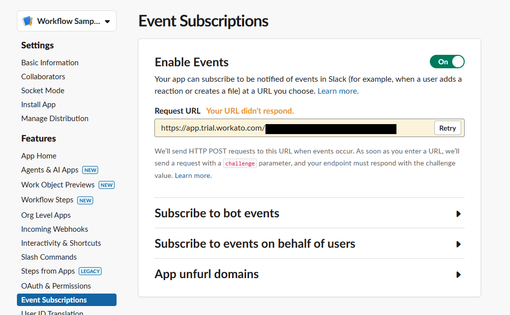The image size is (510, 315).
Task: Open Learn more link below challenge text
Action: [x=193, y=176]
